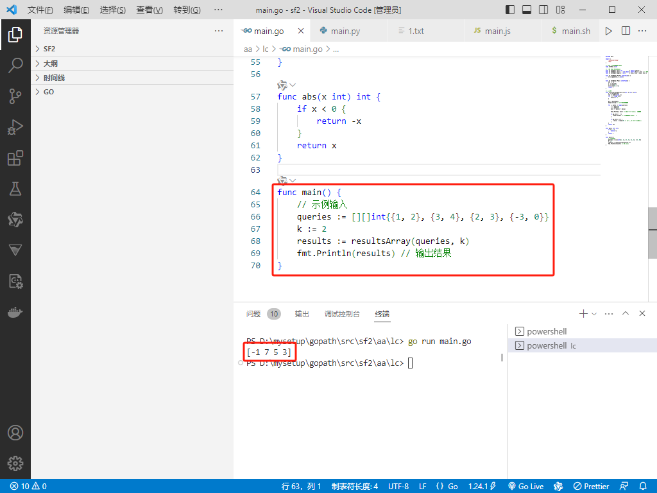
Task: Customize layout icon in title bar
Action: point(560,10)
